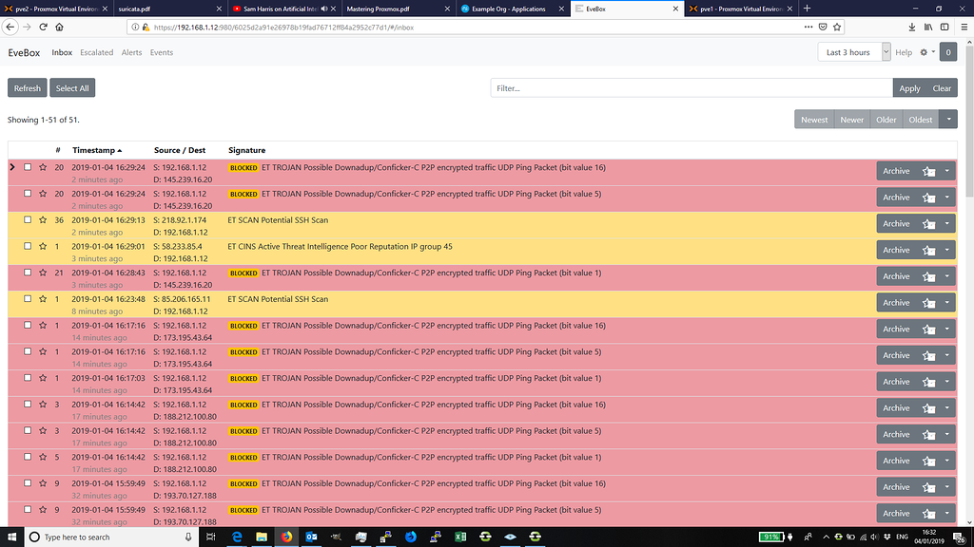Viewport: 974px width, 547px height.
Task: Open the Last 3 hours time range dropdown
Action: (x=853, y=52)
